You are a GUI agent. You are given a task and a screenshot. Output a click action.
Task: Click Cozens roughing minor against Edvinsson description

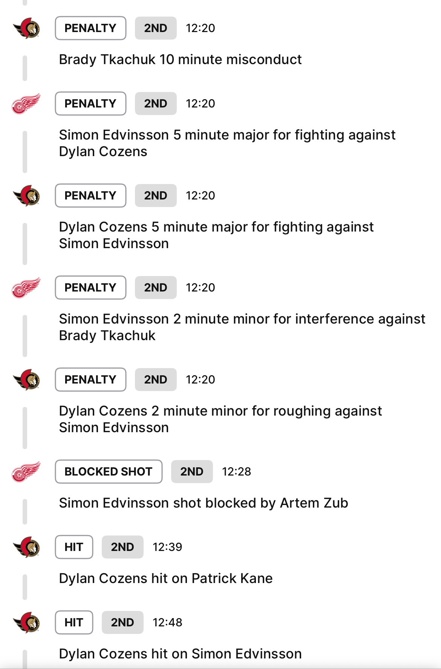[x=220, y=419]
